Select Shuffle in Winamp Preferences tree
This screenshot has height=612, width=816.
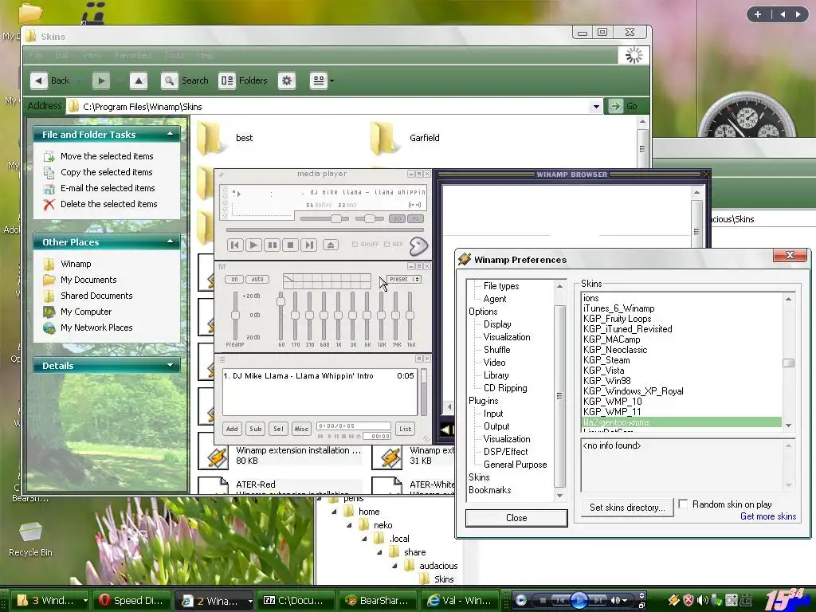click(496, 350)
